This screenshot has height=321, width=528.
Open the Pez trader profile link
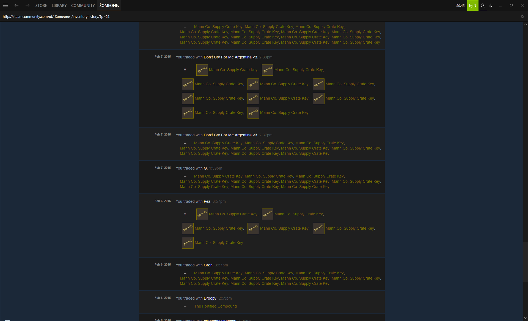pos(207,201)
